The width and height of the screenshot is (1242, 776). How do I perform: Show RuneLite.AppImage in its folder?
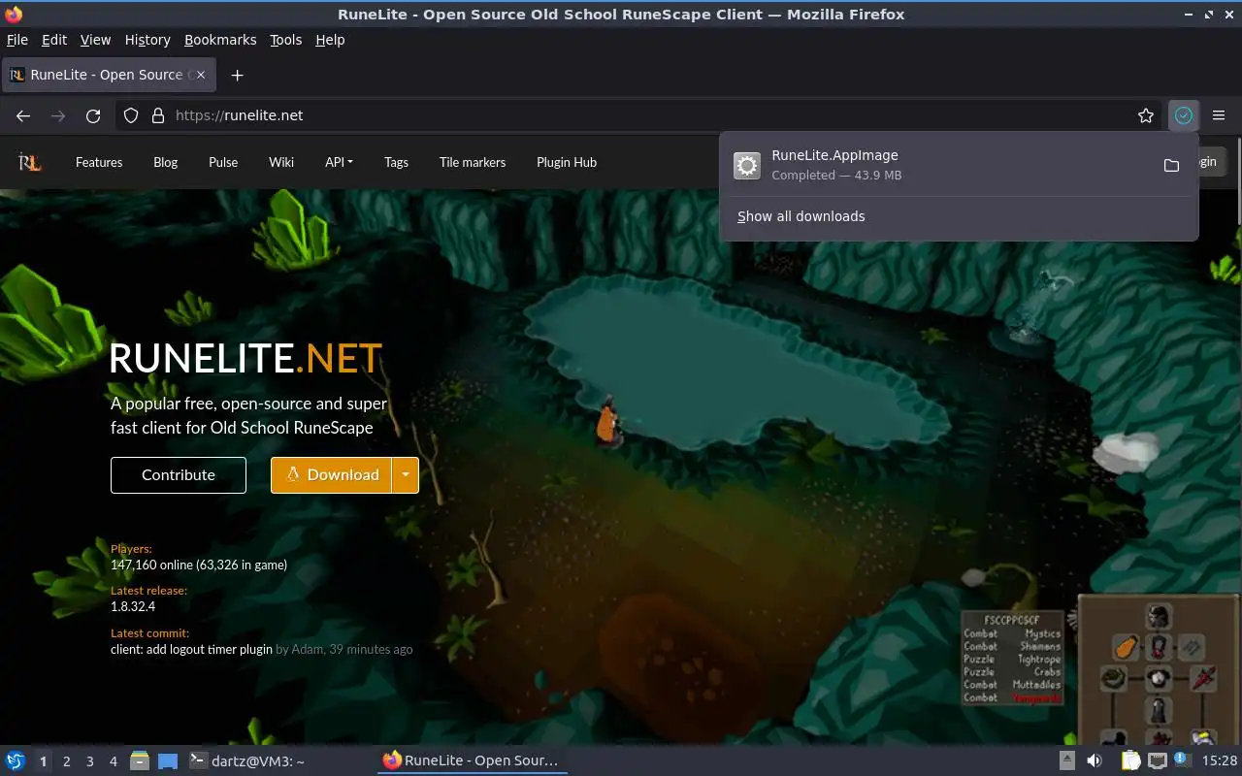[1171, 165]
